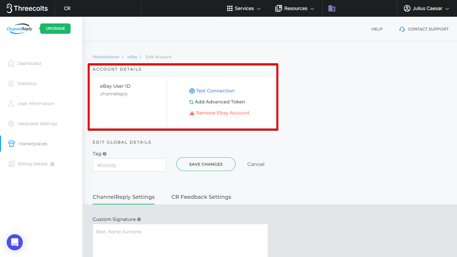Click the eBay breadcrumb link

point(132,57)
